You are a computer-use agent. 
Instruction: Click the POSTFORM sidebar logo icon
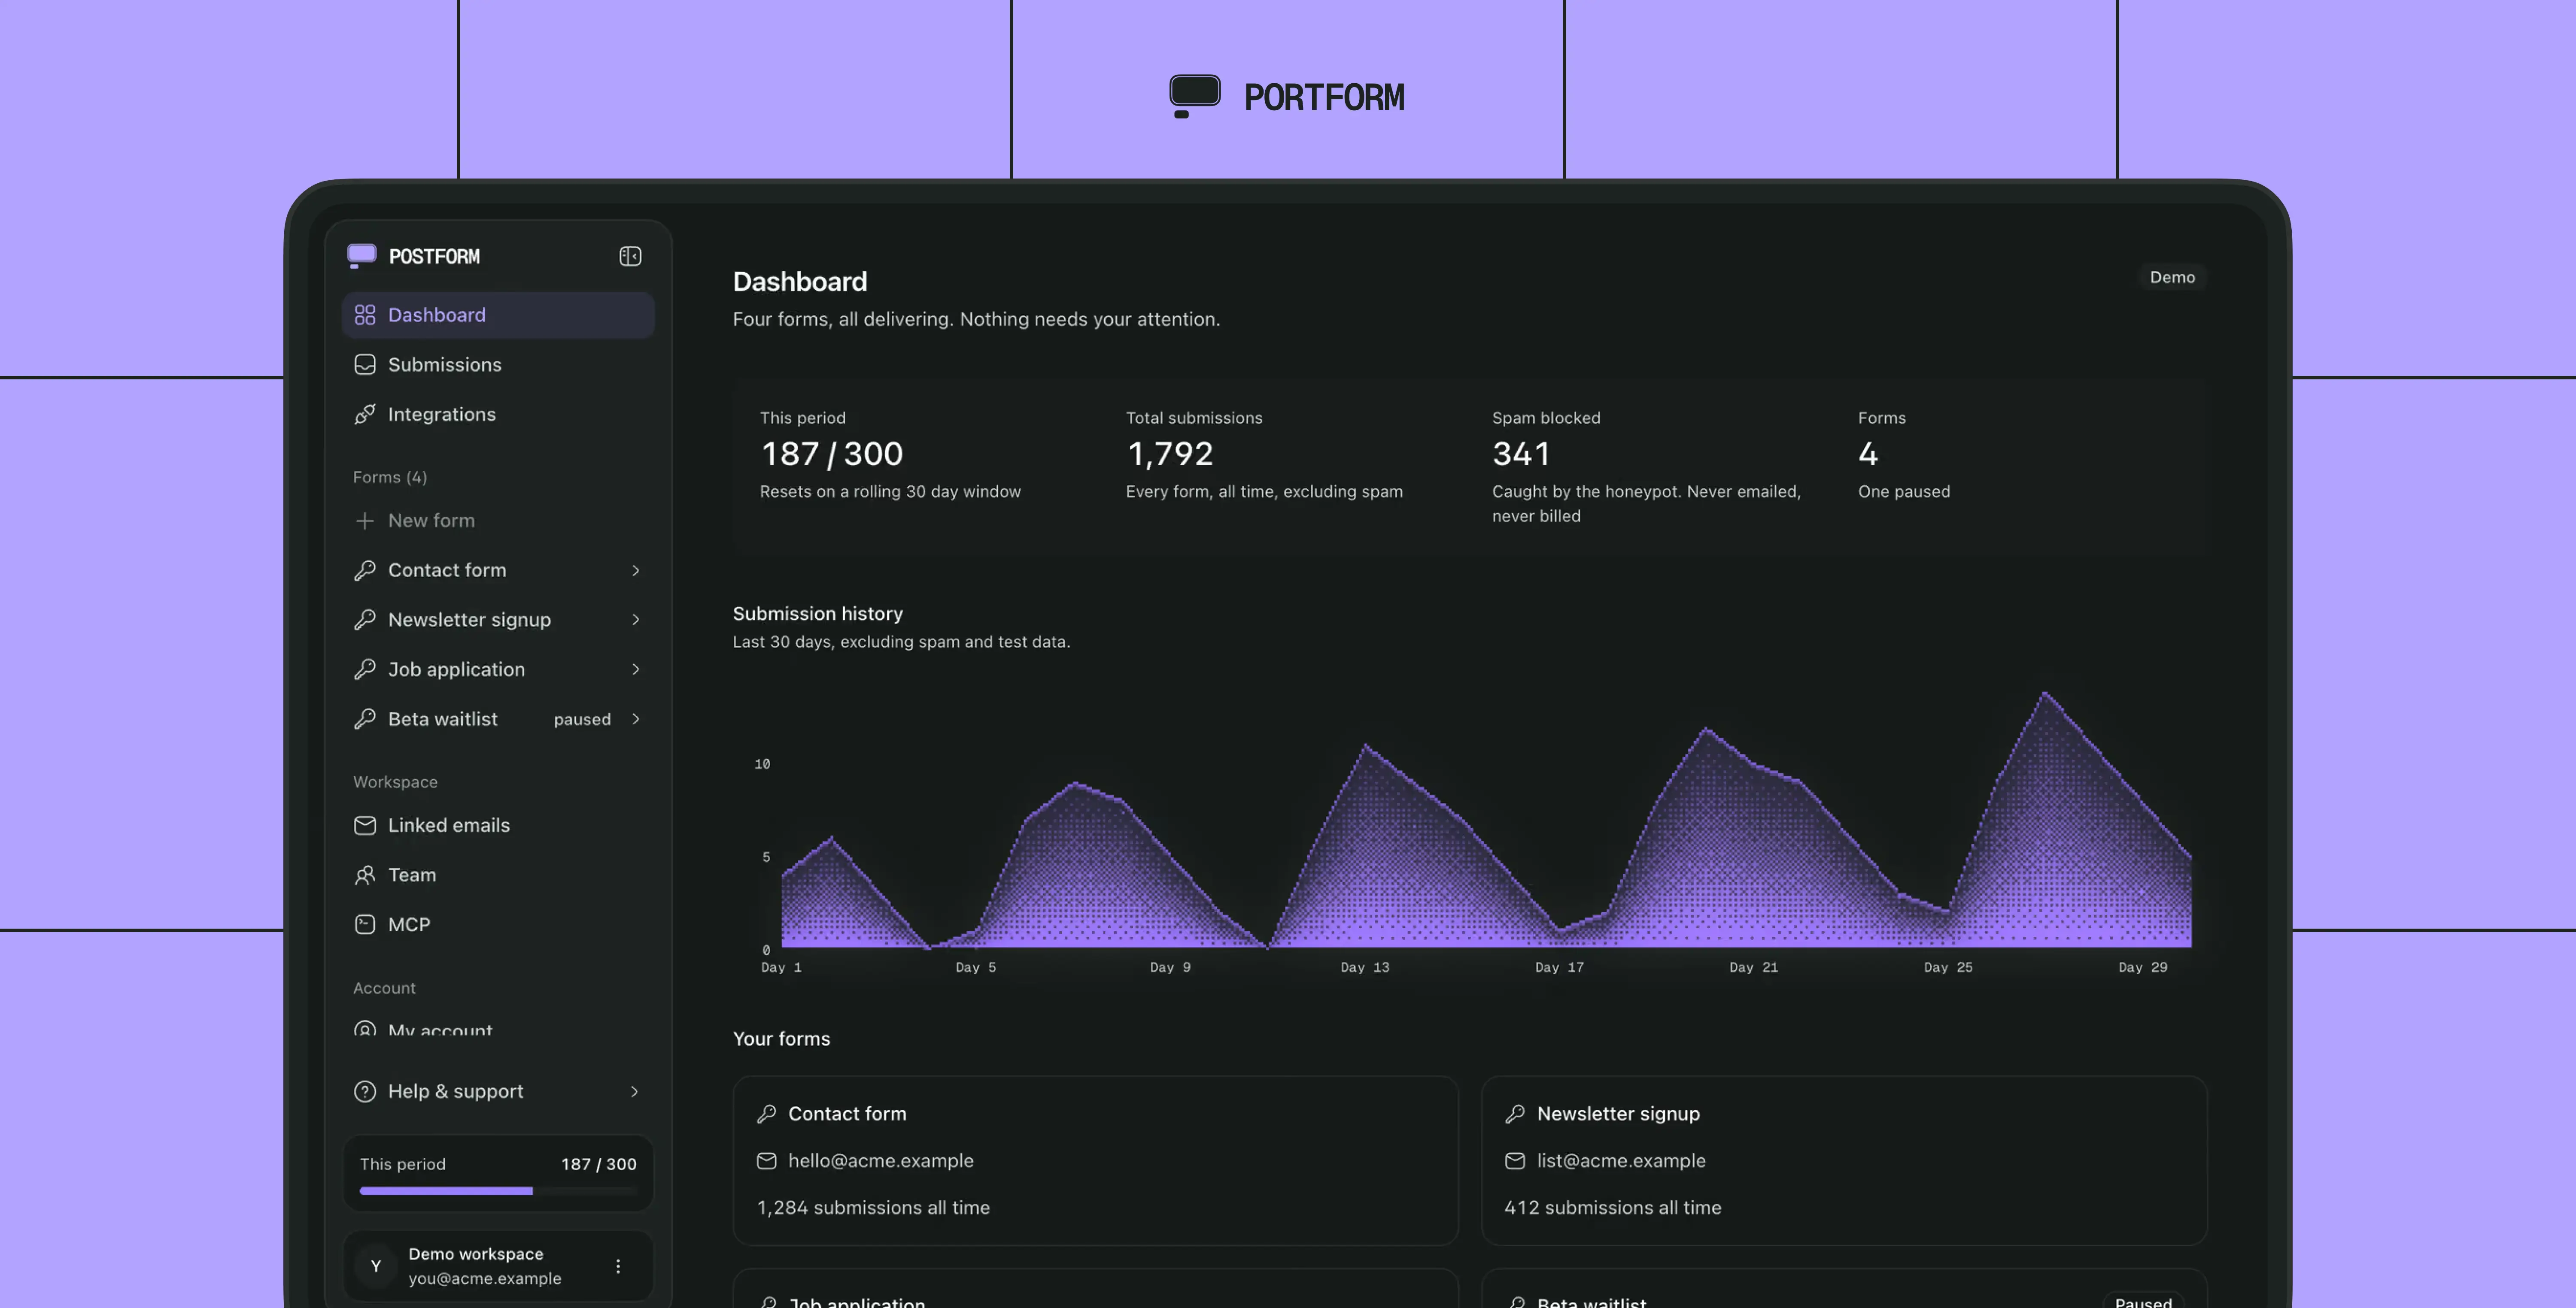361,256
